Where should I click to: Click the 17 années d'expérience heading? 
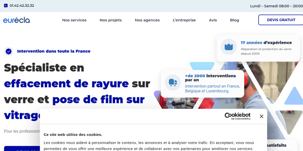click(266, 43)
